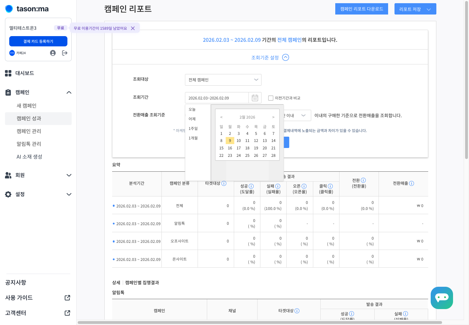Screen dimensions: 469x325
Task: Collapse the 조회기준 설정 circle arrow
Action: [286, 57]
